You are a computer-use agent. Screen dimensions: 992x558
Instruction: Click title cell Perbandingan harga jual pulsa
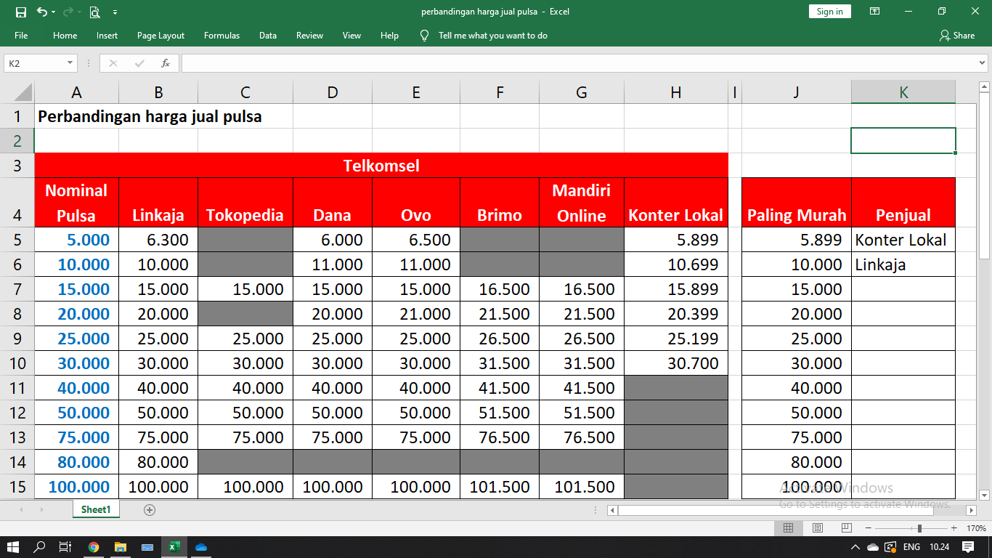pos(150,116)
